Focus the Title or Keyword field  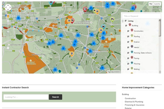click(x=141, y=16)
